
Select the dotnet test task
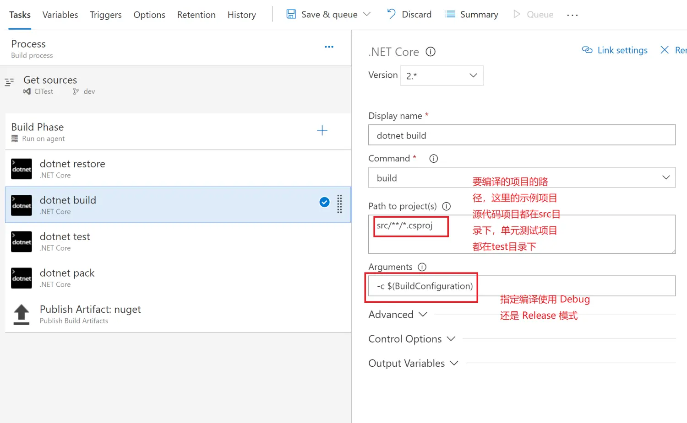(178, 241)
